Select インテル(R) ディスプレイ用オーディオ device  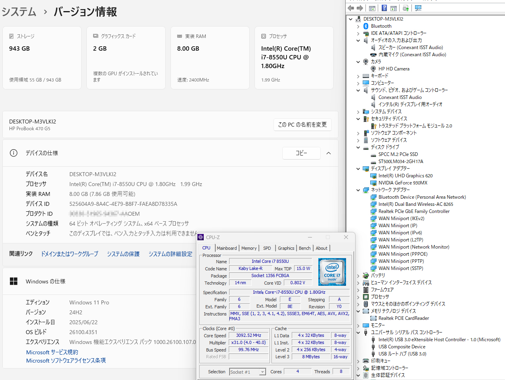pos(410,104)
